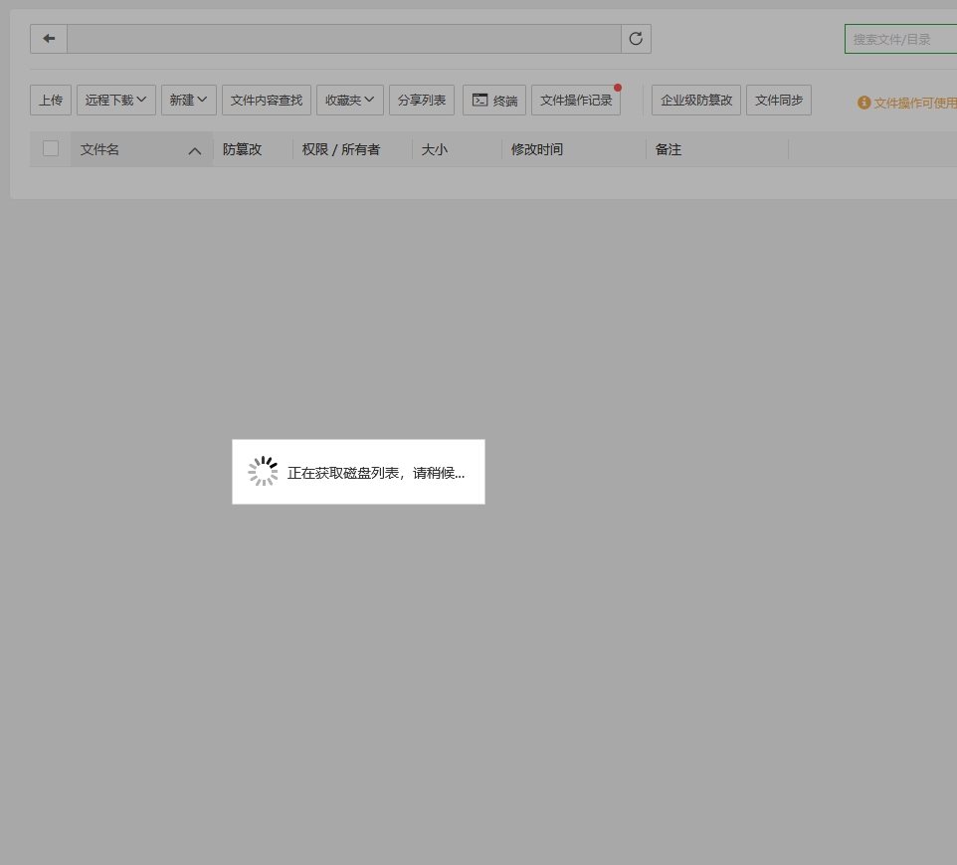Viewport: 957px width, 865px height.
Task: Click the 正在获取磁盘列表 loading message
Action: 376,473
